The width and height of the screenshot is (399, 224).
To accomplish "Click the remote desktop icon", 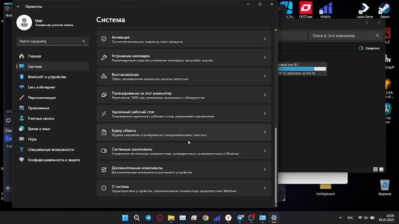I will (103, 113).
